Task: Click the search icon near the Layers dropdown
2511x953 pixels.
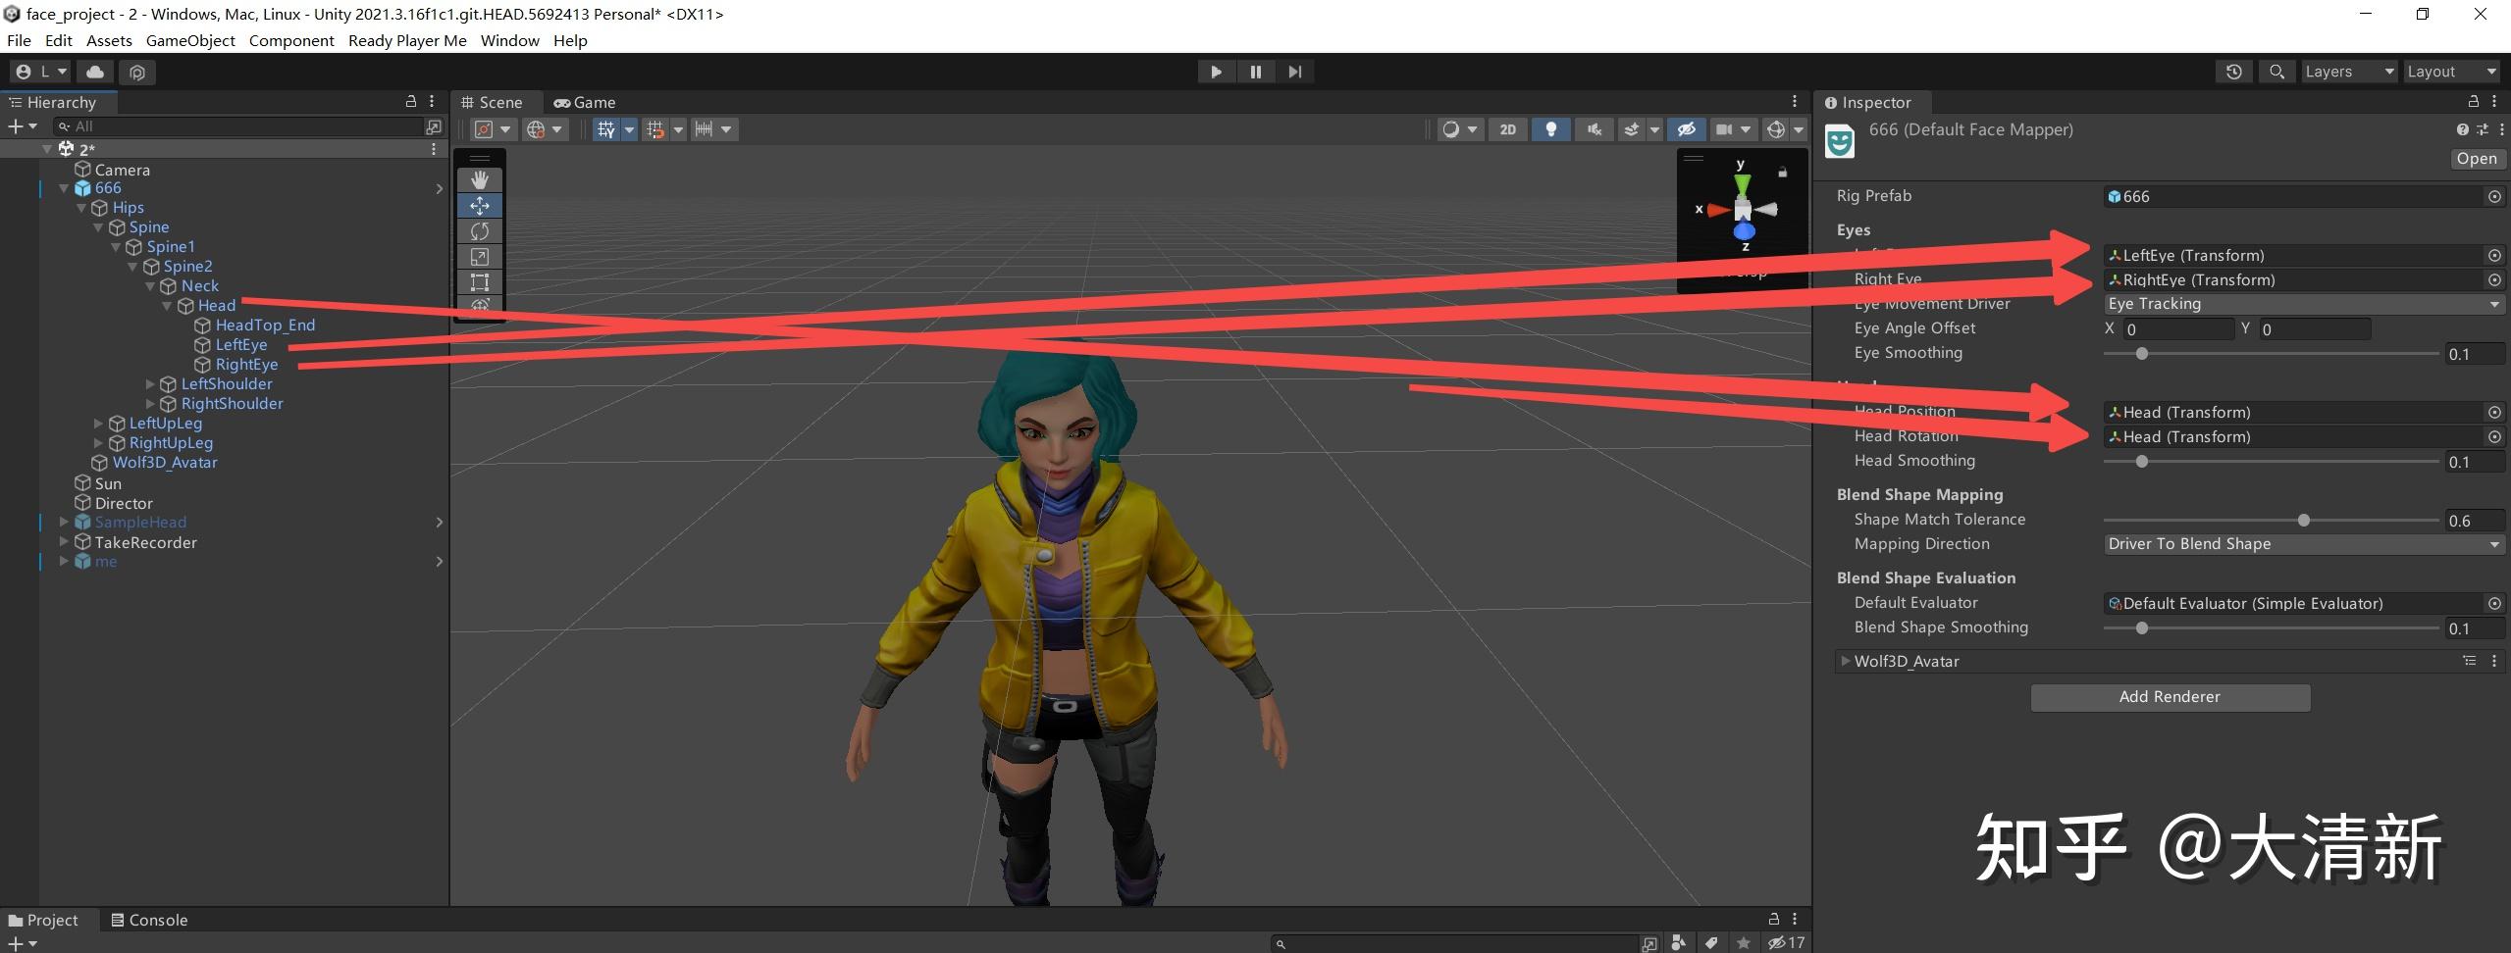Action: pyautogui.click(x=2277, y=71)
